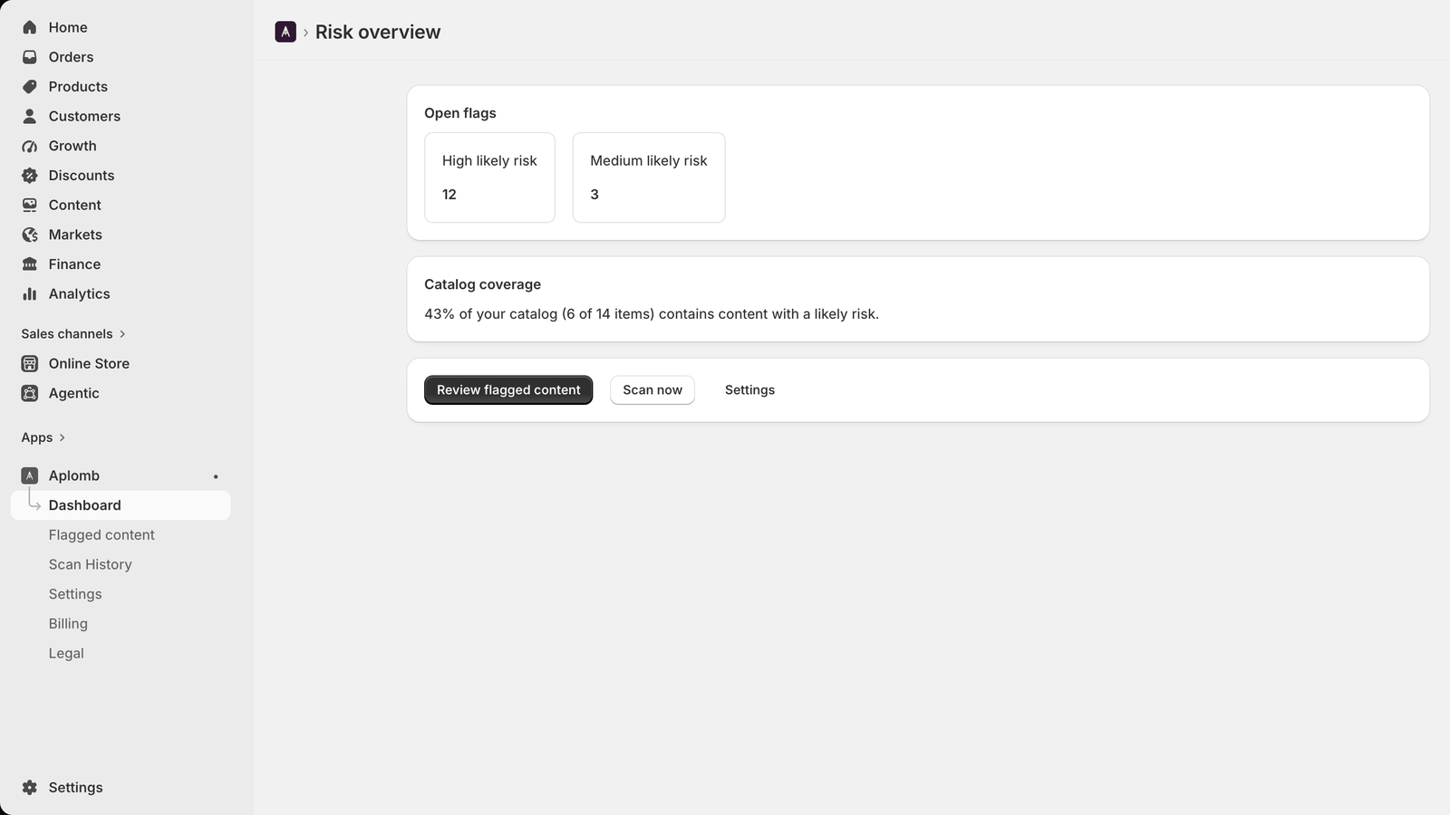Open the Billing submenu item
The width and height of the screenshot is (1450, 815).
(x=68, y=624)
